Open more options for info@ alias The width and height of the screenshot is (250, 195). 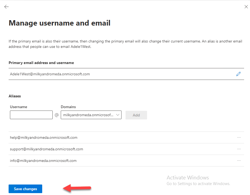point(239,161)
